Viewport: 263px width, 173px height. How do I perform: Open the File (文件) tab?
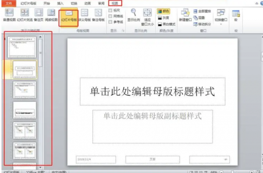pyautogui.click(x=9, y=3)
